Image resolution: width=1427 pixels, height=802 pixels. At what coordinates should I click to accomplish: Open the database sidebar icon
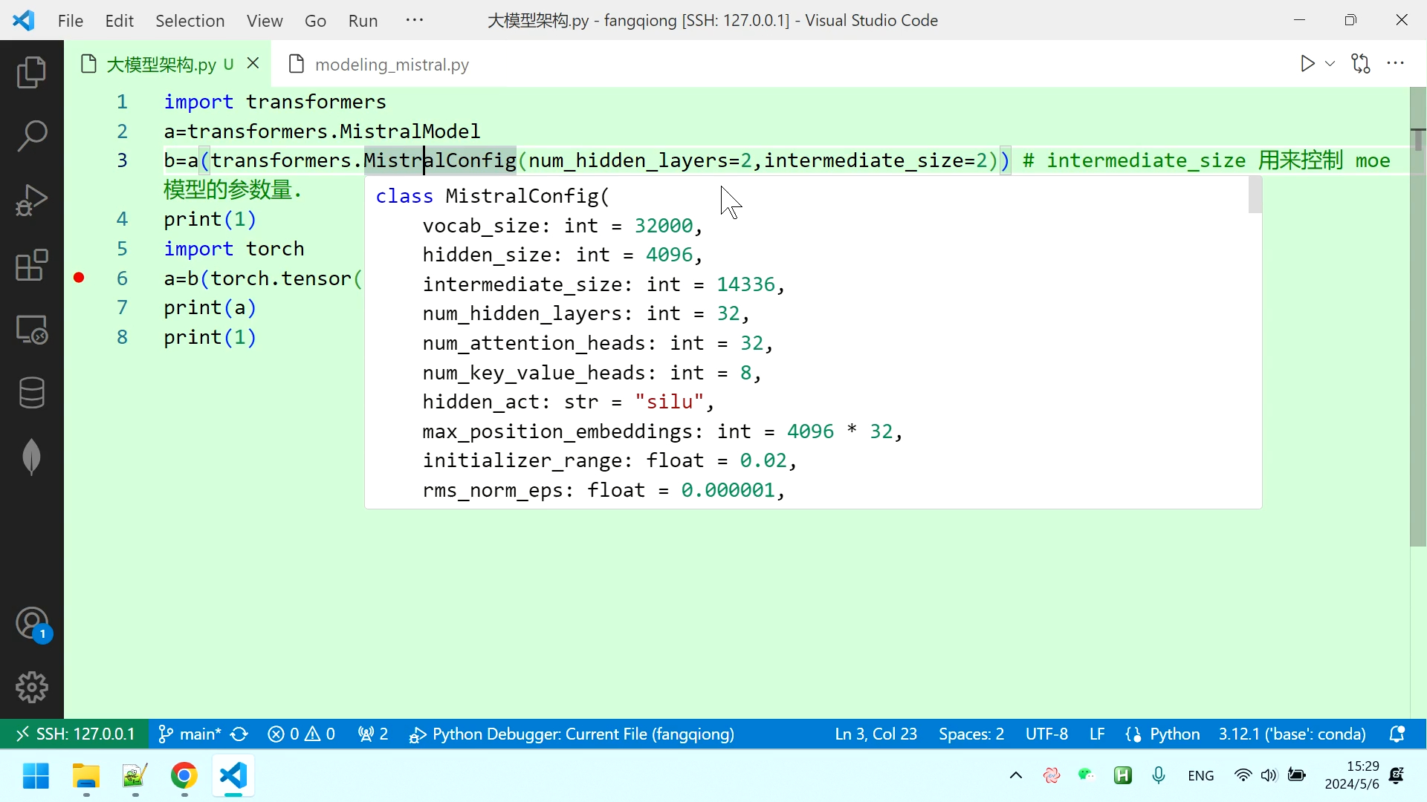coord(31,393)
